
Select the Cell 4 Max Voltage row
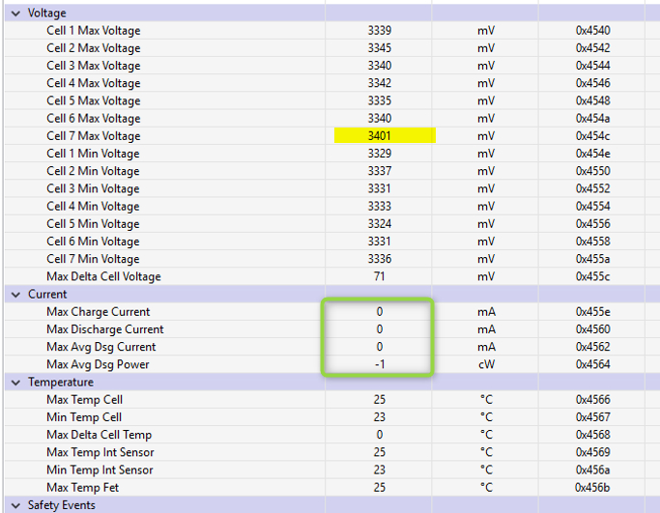[x=331, y=83]
